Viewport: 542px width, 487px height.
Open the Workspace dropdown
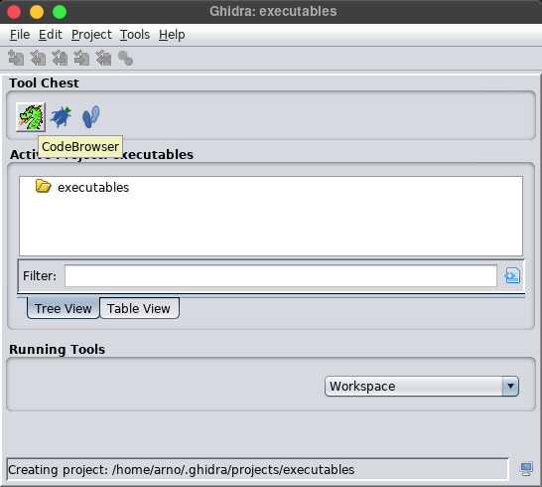tap(422, 386)
